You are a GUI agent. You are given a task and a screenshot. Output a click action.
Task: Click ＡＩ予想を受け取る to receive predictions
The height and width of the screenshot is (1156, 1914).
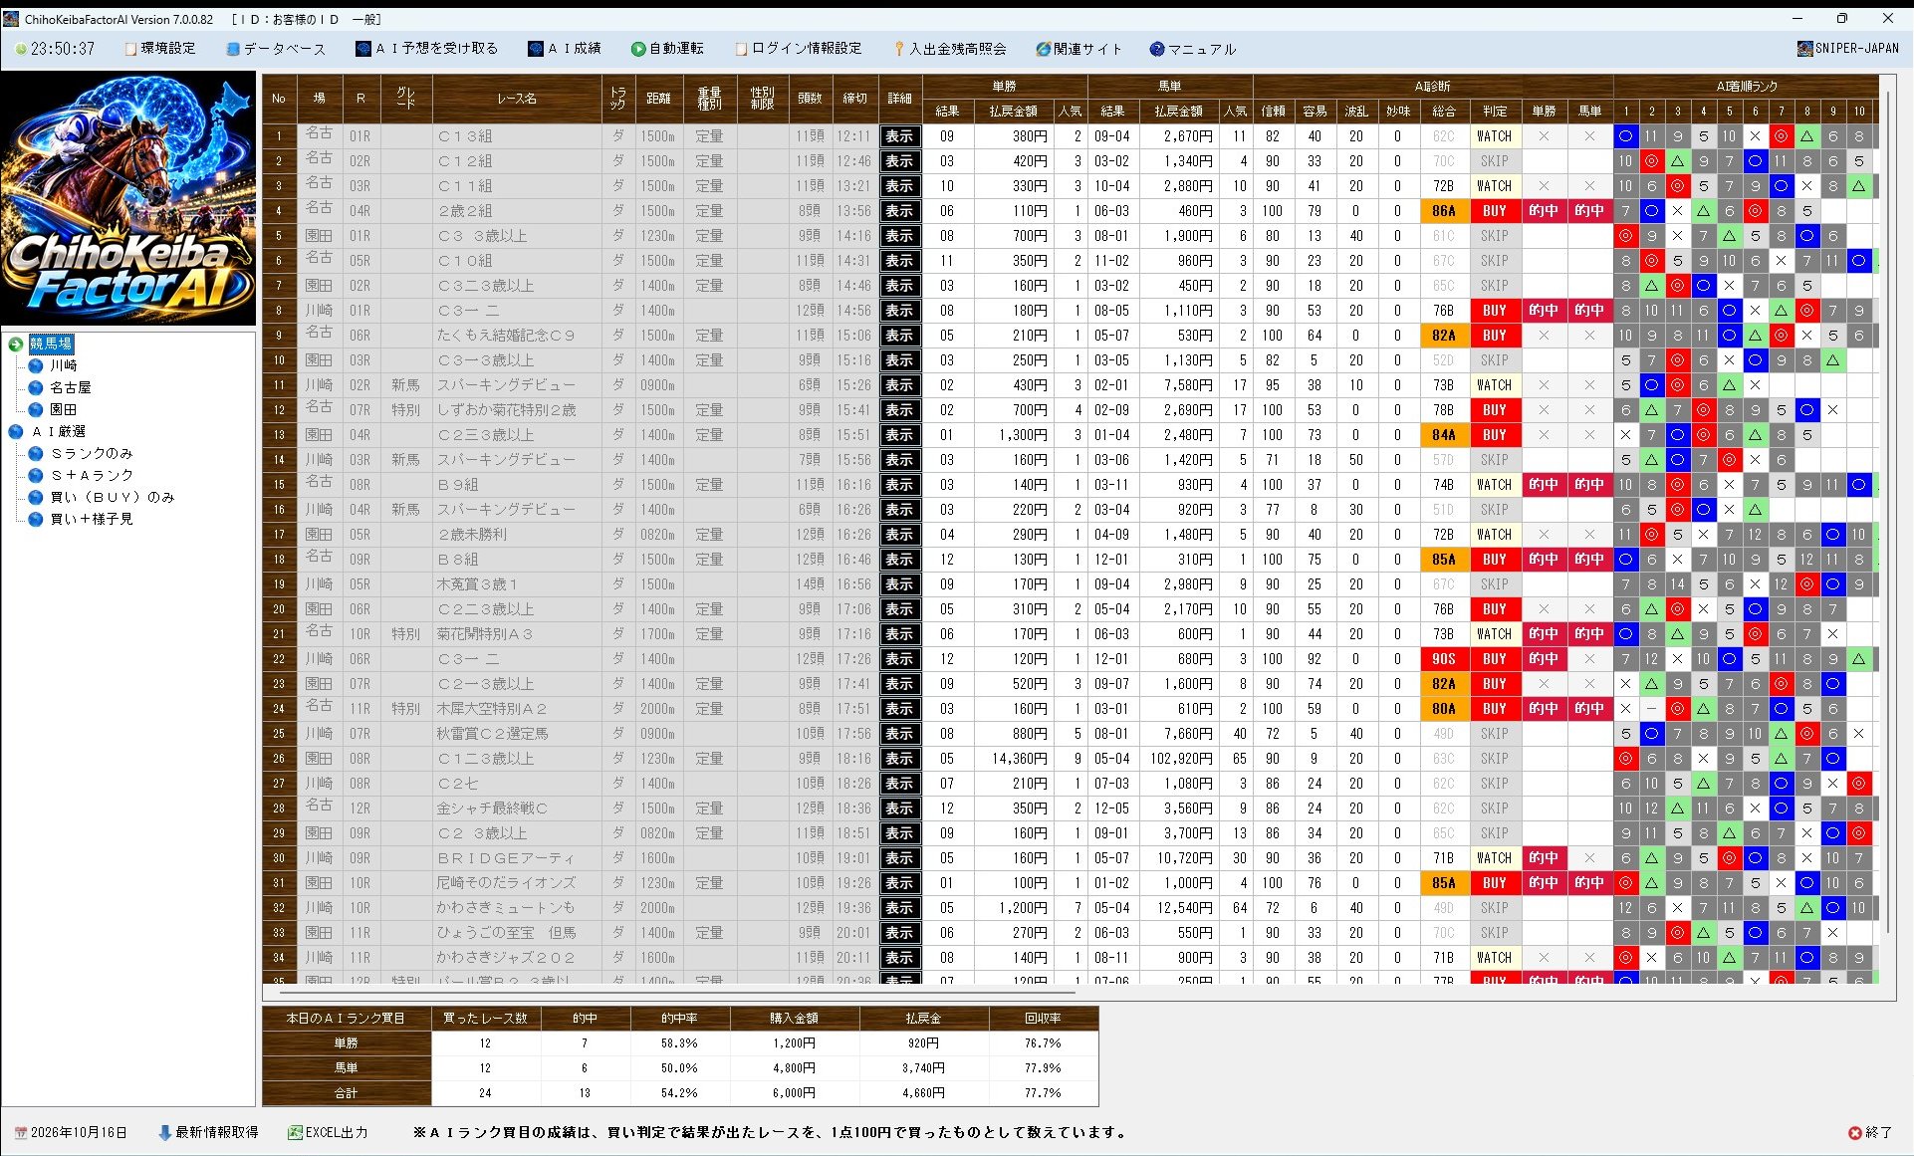tap(427, 48)
